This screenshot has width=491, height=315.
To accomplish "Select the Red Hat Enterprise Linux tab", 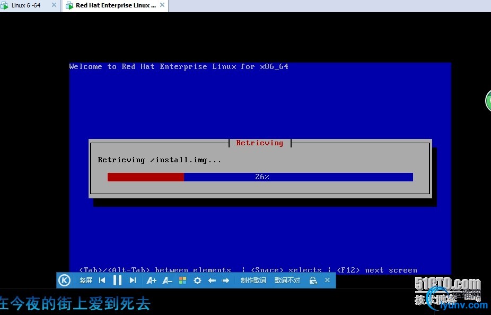I will pos(116,5).
